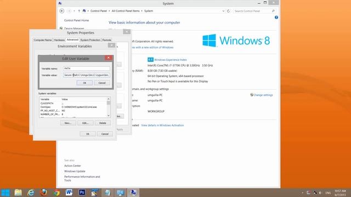The image size is (351, 197).
Task: Click the Variable name field containing PATH
Action: pos(87,68)
